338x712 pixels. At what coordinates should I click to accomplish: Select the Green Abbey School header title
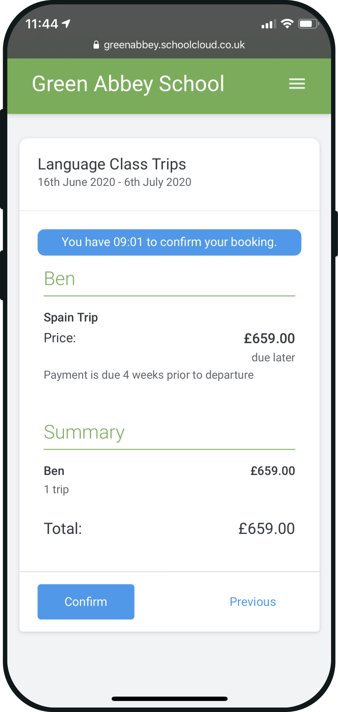click(x=128, y=84)
